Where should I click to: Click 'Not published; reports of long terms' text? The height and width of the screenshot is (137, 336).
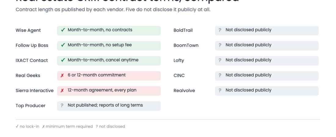(105, 105)
